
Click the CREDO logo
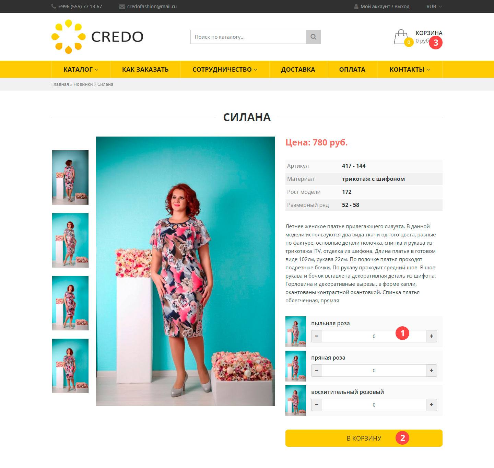(97, 37)
